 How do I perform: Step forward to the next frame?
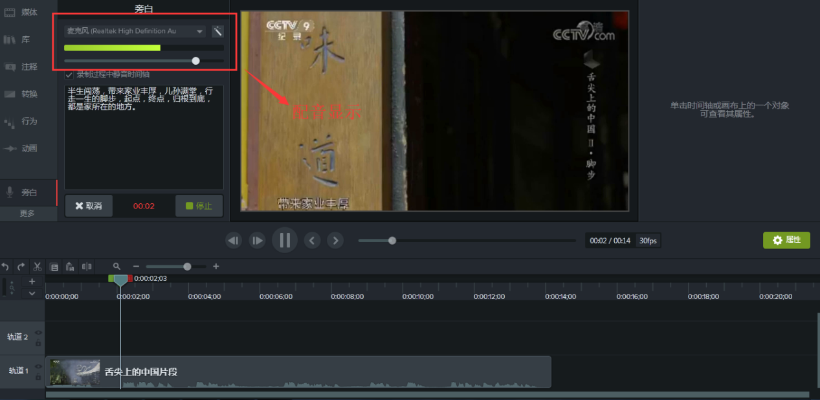pos(258,241)
